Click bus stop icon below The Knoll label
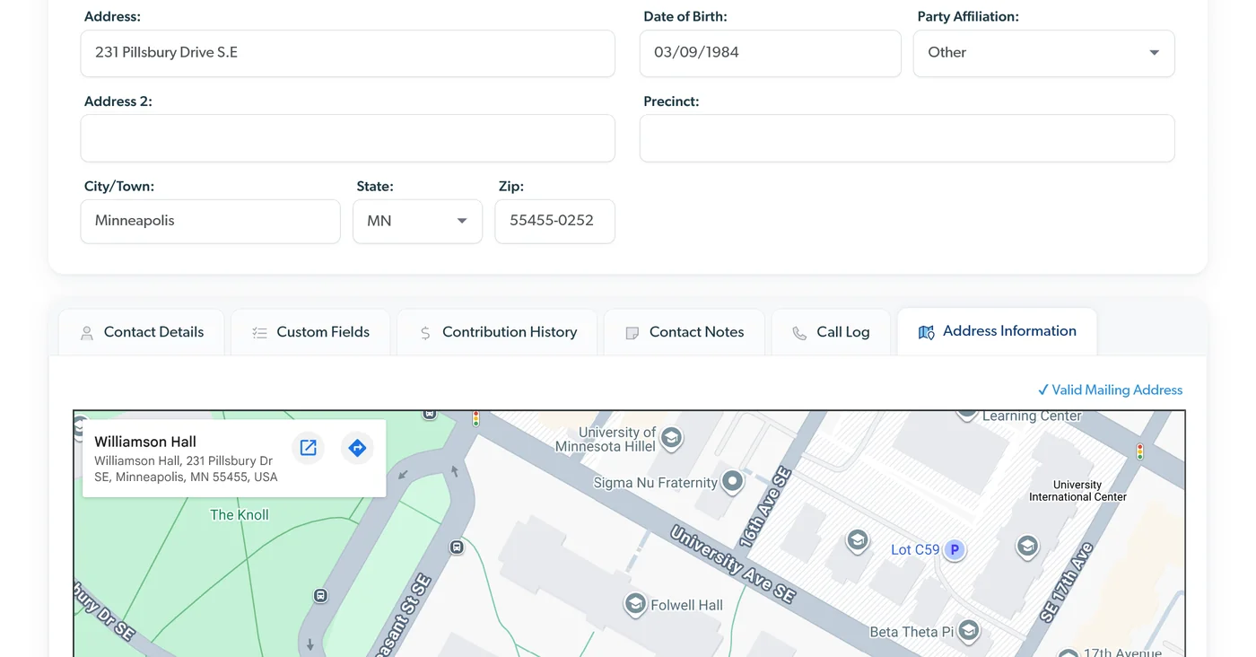 pos(320,595)
